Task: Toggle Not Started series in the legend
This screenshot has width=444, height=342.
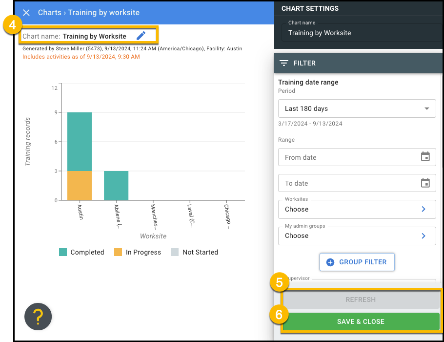Action: [x=194, y=252]
